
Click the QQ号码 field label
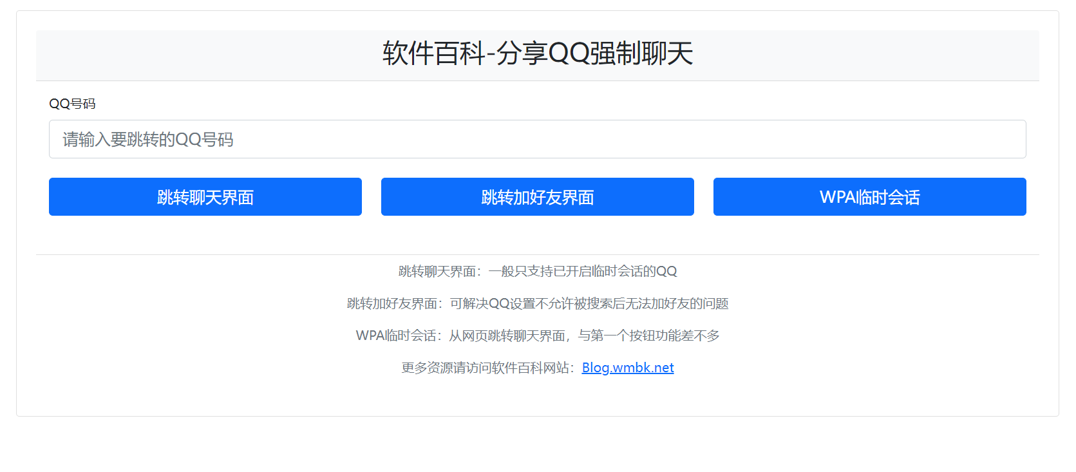[72, 104]
